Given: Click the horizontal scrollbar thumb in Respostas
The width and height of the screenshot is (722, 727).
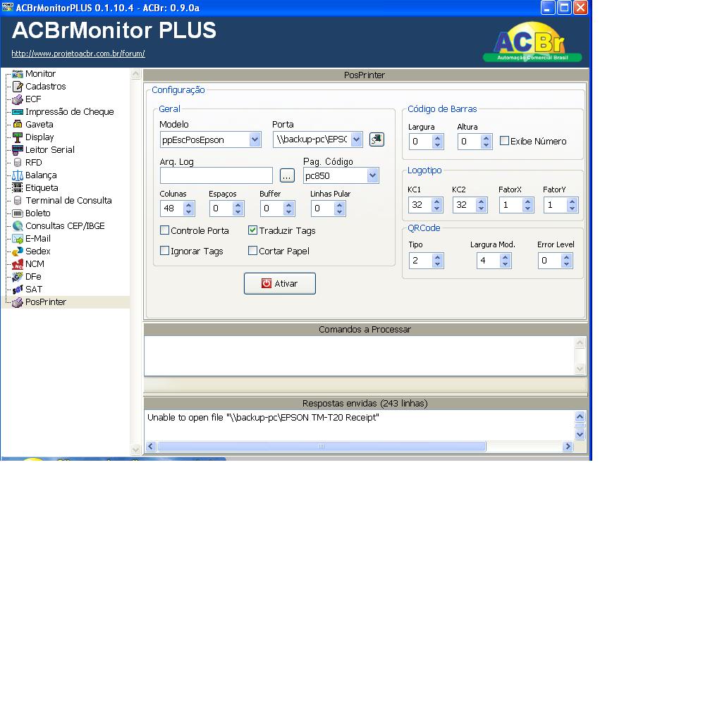Looking at the screenshot, I should [322, 447].
